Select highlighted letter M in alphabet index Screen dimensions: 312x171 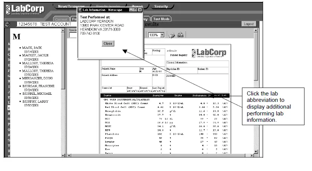(x=9, y=108)
